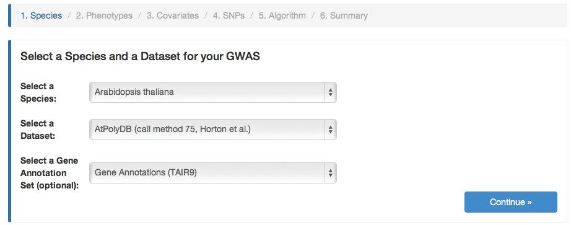
Task: Click the 'Select a Dataset:' label
Action: click(x=38, y=130)
